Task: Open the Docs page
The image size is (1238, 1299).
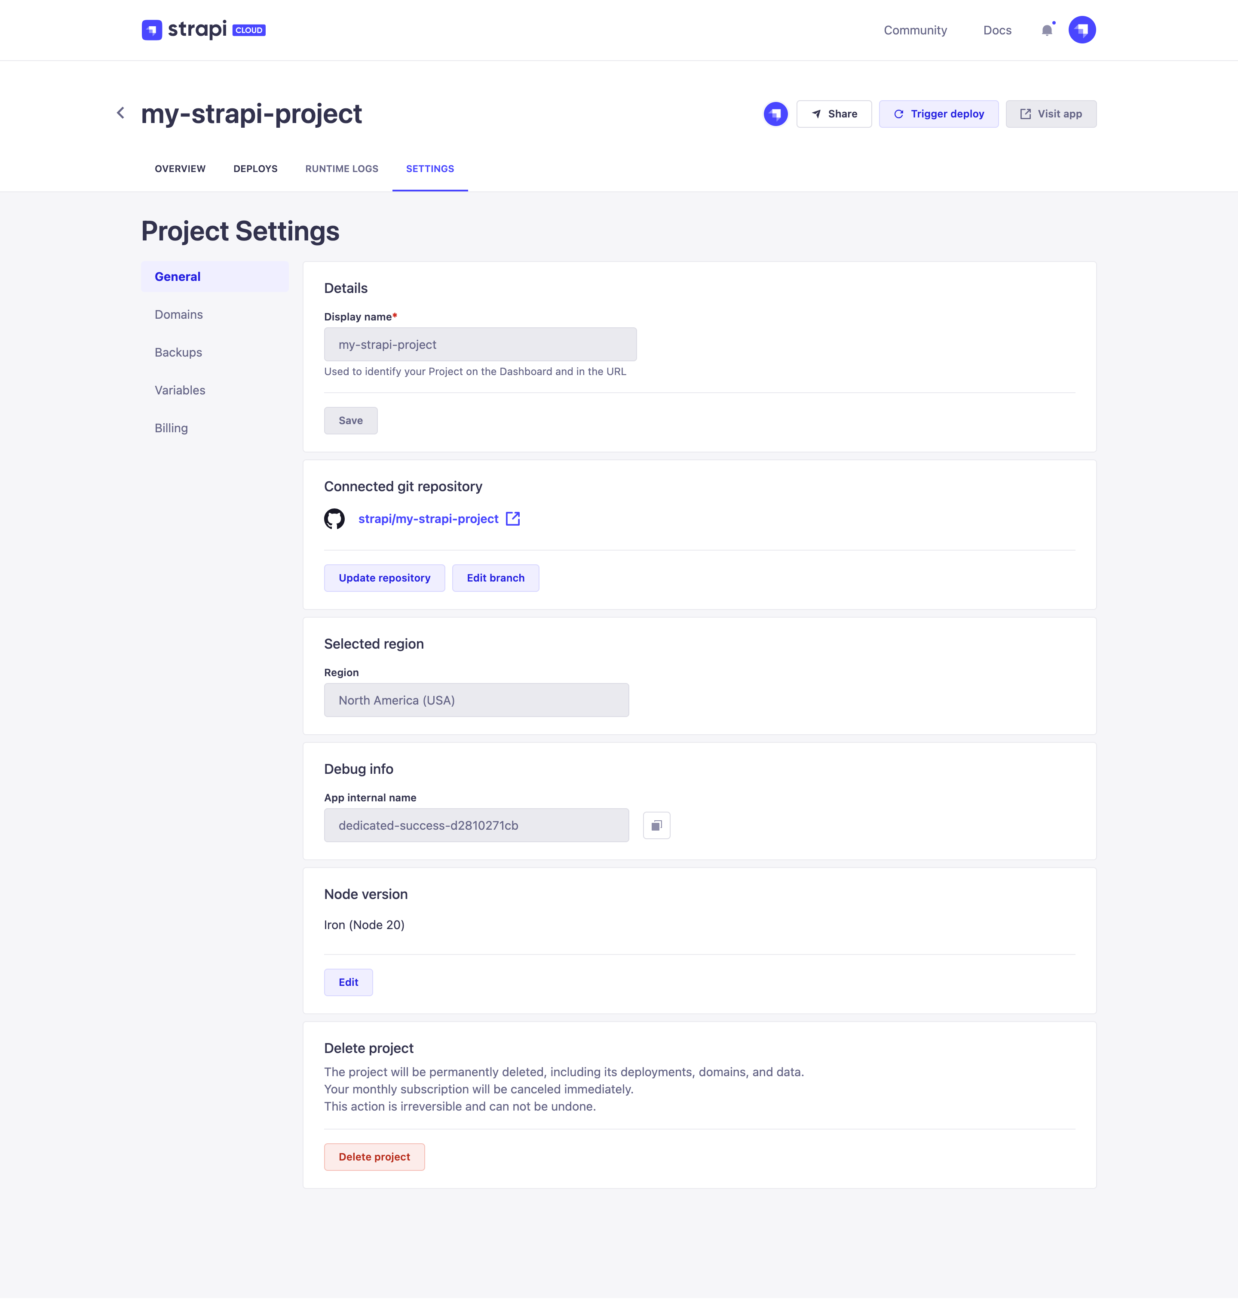Action: coord(997,30)
